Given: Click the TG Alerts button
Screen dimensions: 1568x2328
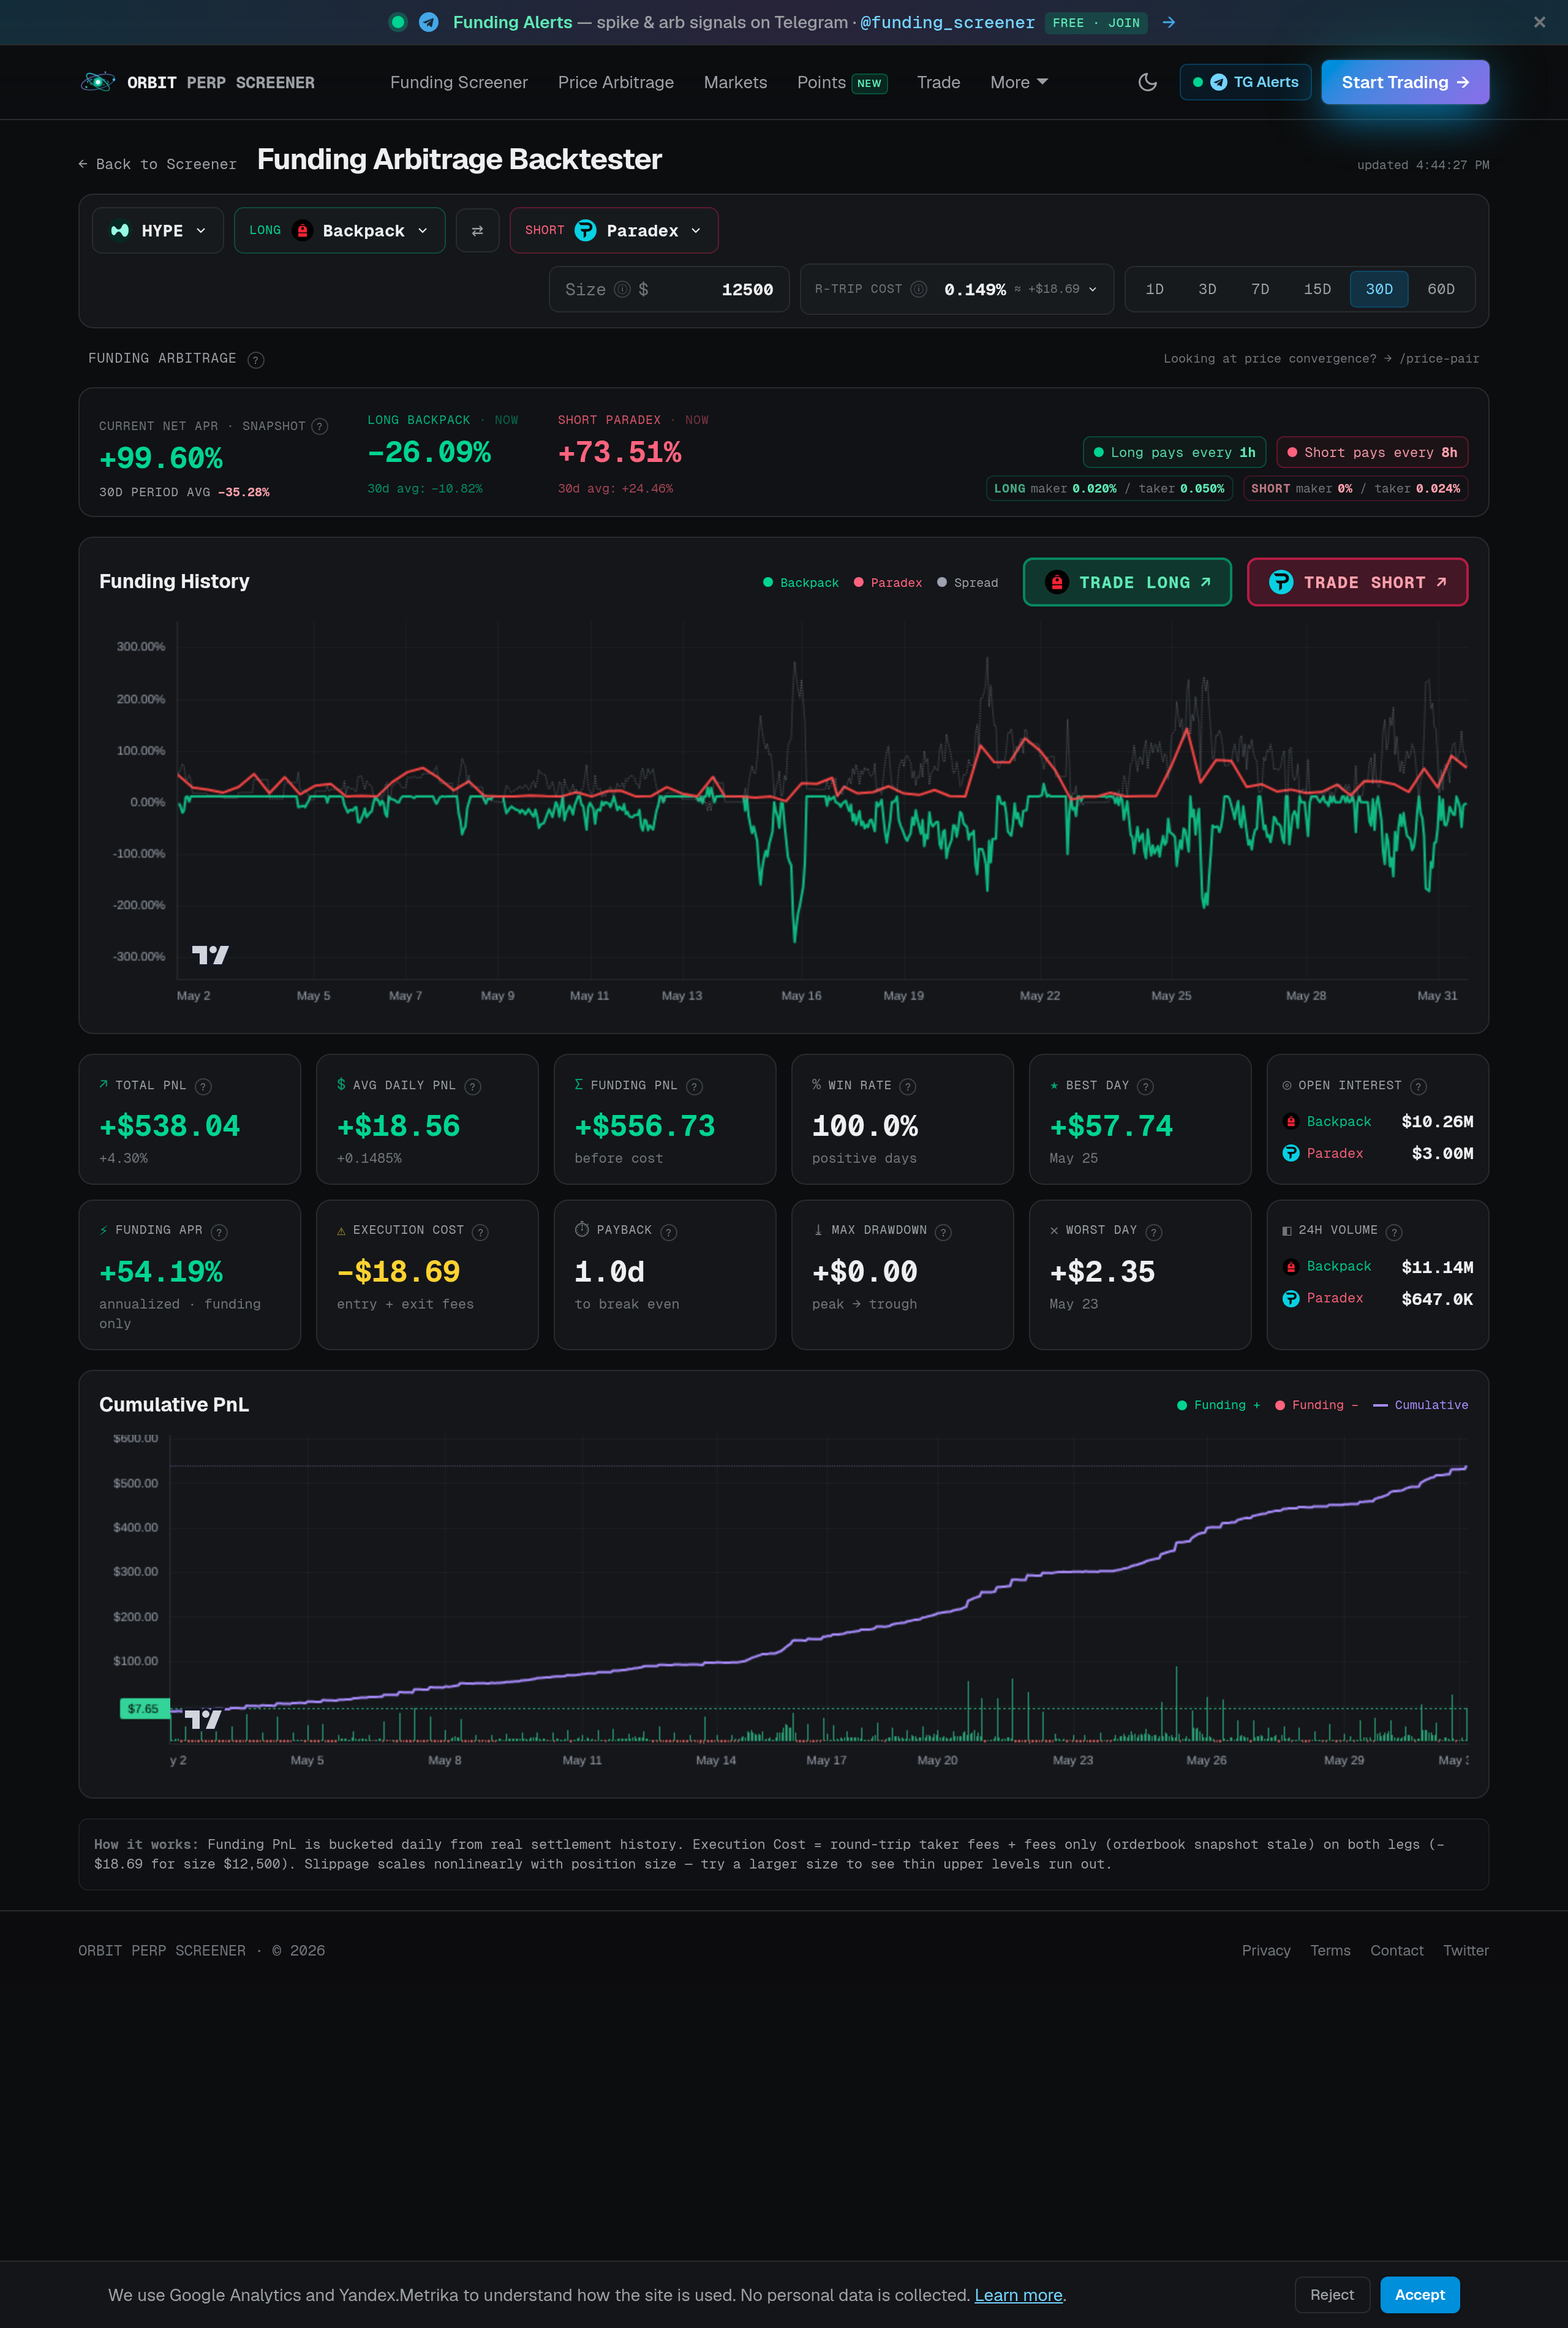Looking at the screenshot, I should coord(1245,82).
